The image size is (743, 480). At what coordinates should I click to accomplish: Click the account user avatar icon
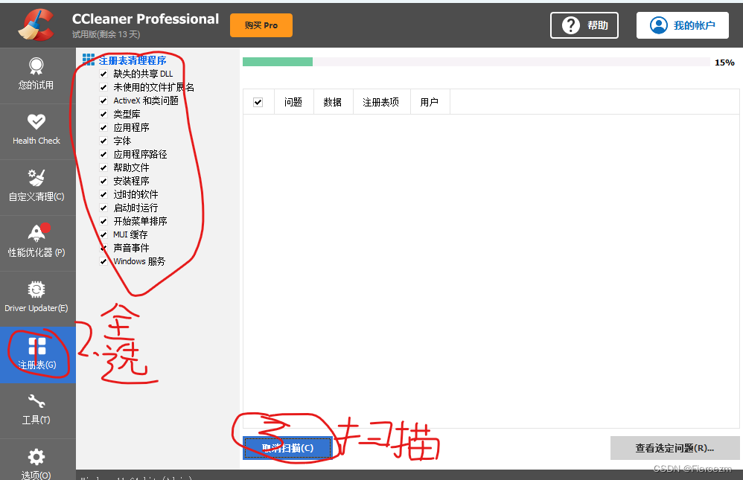(659, 25)
